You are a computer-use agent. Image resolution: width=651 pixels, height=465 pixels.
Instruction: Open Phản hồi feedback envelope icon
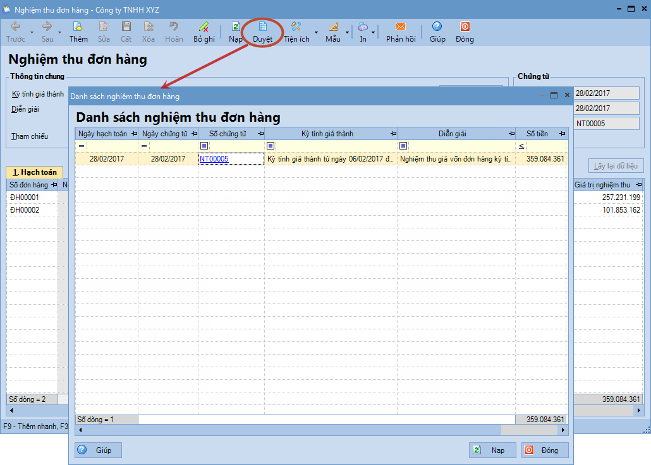(x=401, y=27)
